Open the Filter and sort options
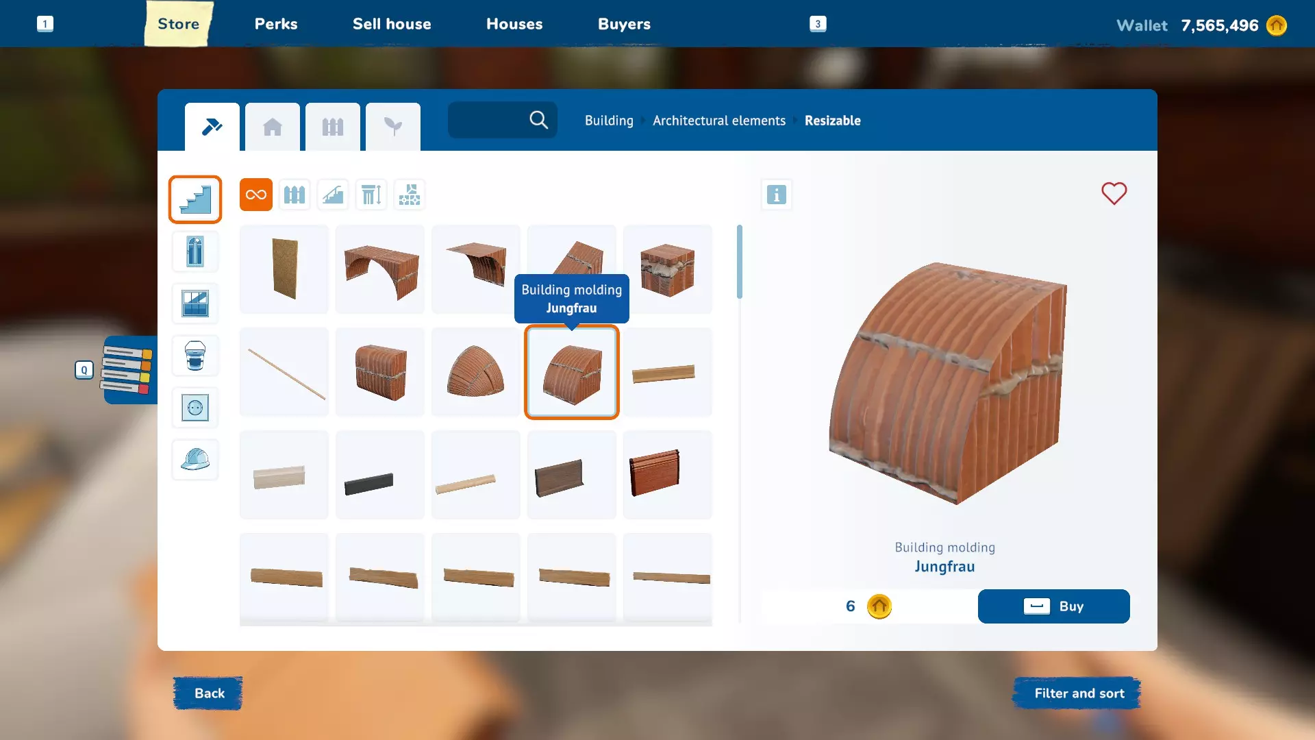The width and height of the screenshot is (1315, 740). pyautogui.click(x=1079, y=693)
